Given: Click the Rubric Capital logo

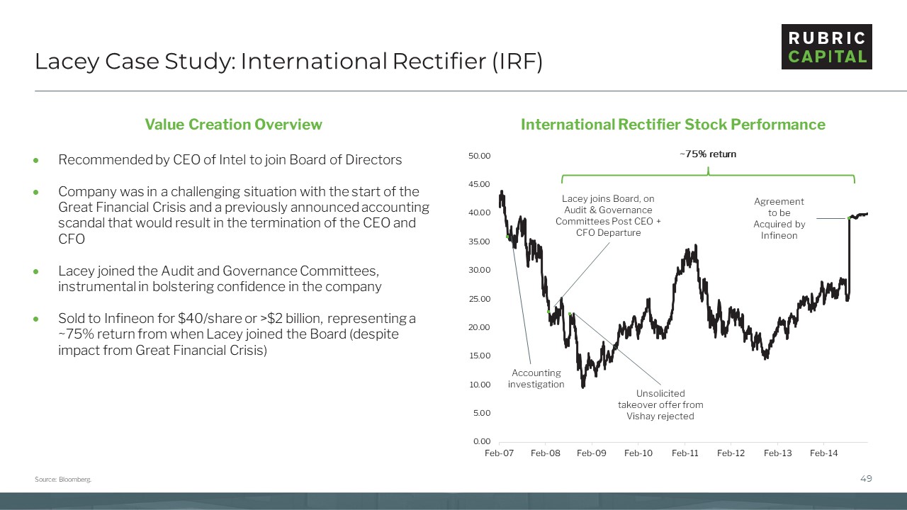Looking at the screenshot, I should (826, 47).
